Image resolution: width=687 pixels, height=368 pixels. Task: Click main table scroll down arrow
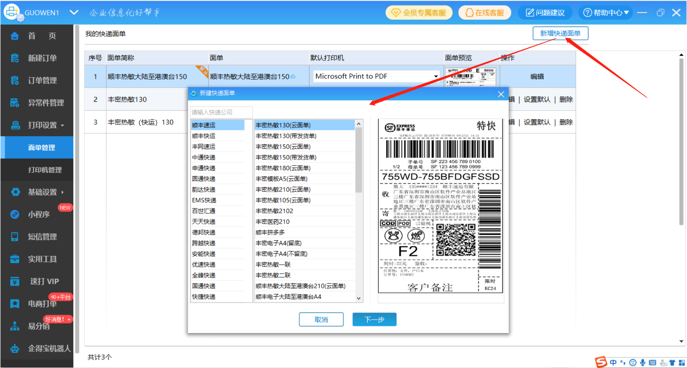click(x=681, y=341)
